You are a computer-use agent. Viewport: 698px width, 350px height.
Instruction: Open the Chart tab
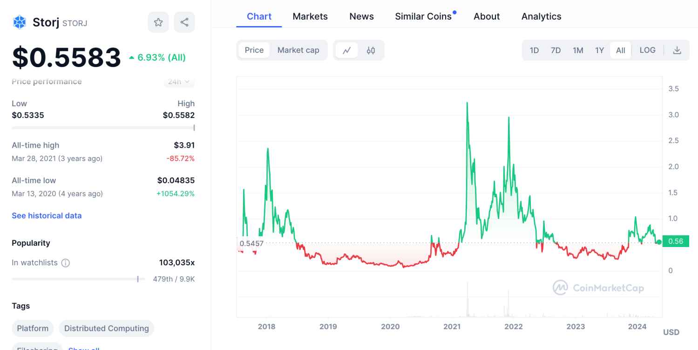point(259,16)
